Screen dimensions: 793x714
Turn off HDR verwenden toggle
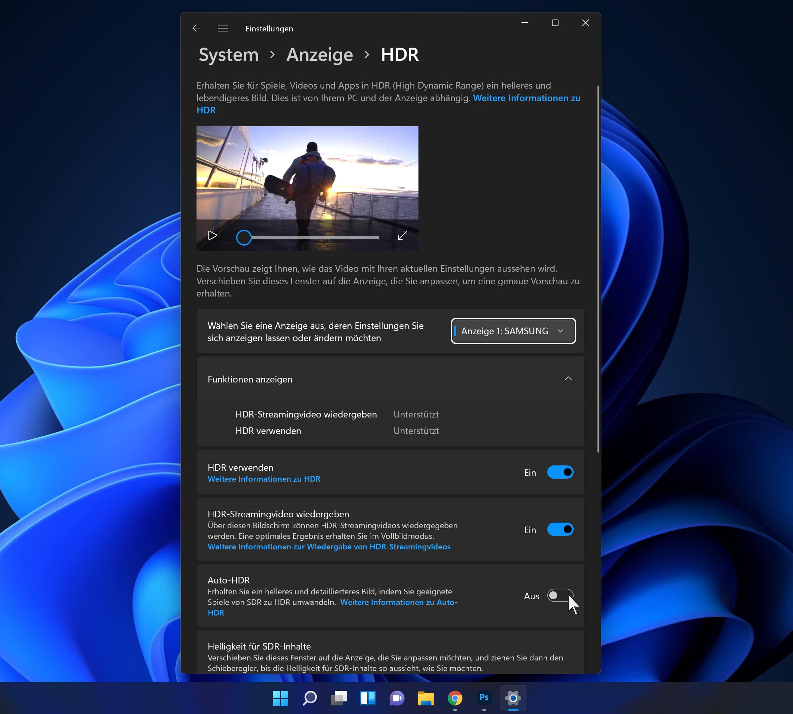(560, 472)
